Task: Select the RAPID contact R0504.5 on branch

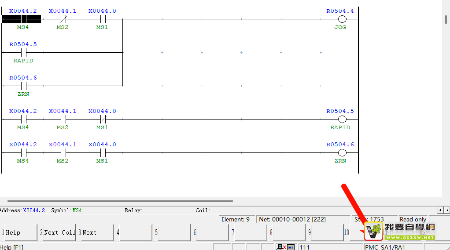Action: pos(23,52)
